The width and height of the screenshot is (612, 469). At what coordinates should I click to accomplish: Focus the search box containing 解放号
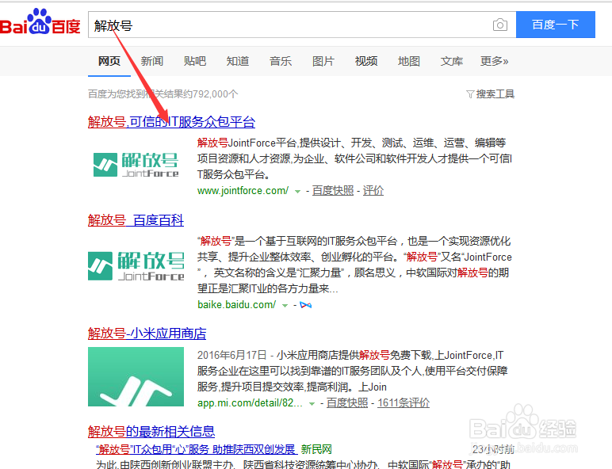click(302, 25)
